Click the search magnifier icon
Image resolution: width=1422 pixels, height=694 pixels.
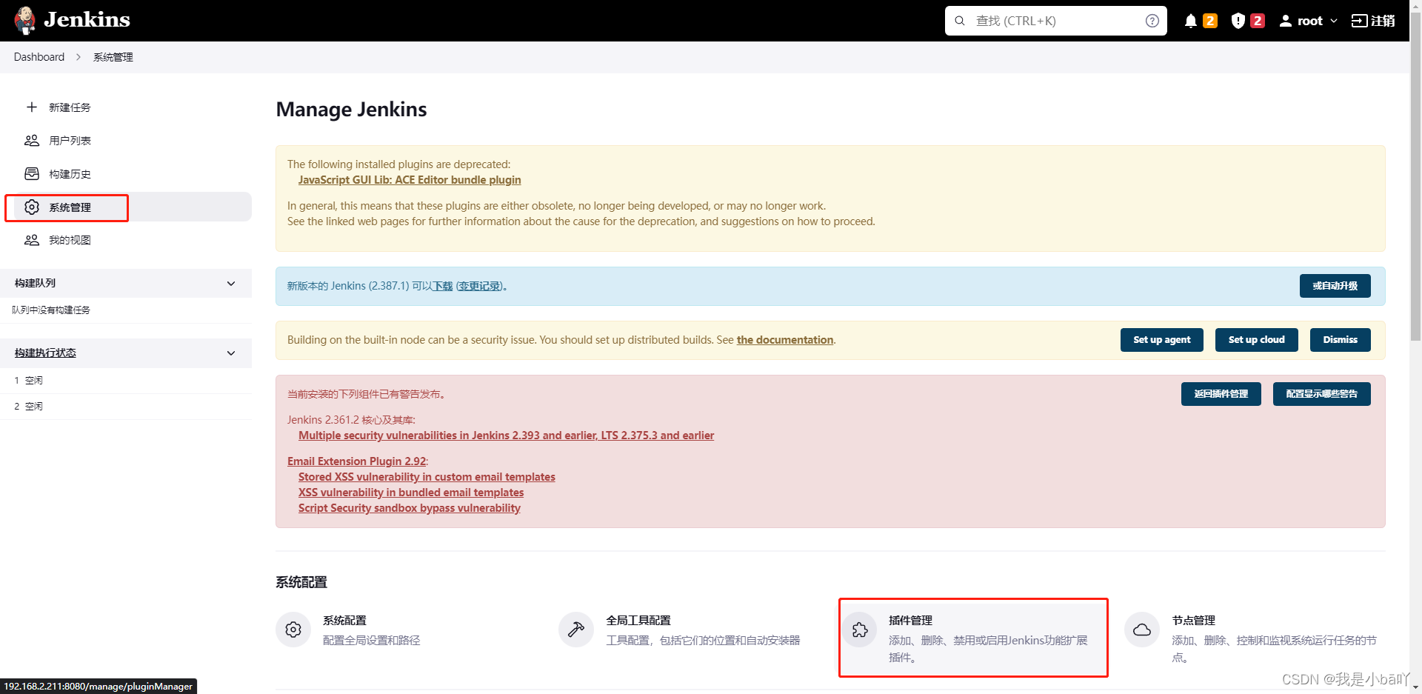pos(960,21)
